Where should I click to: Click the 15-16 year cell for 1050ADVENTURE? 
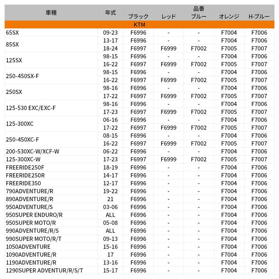[x=110, y=247]
